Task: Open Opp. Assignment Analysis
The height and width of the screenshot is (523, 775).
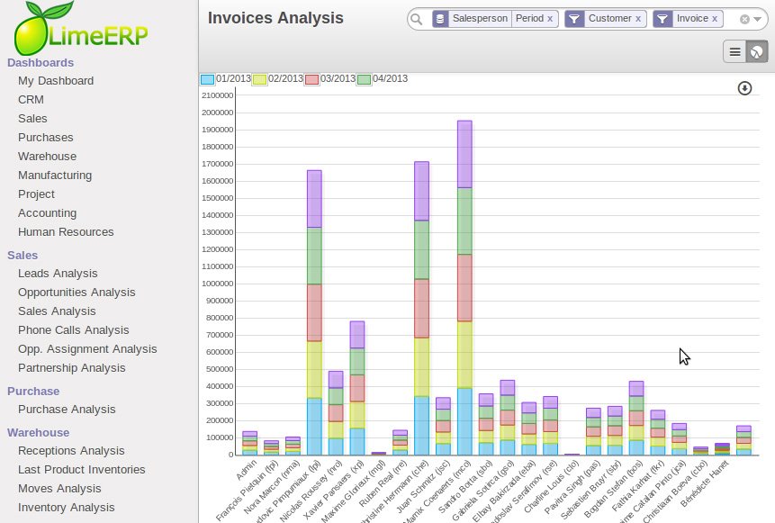Action: point(87,349)
